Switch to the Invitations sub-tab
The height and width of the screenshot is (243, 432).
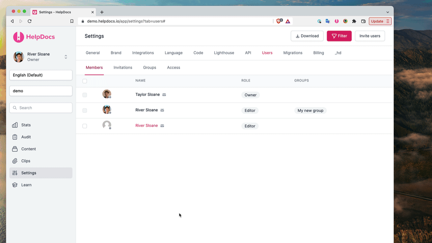pyautogui.click(x=123, y=67)
